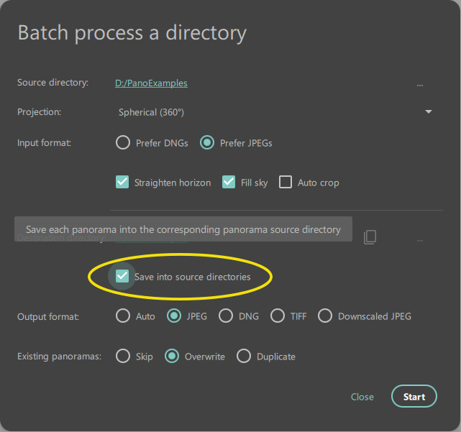
Task: Browse for source directory with ellipsis button
Action: pyautogui.click(x=420, y=84)
